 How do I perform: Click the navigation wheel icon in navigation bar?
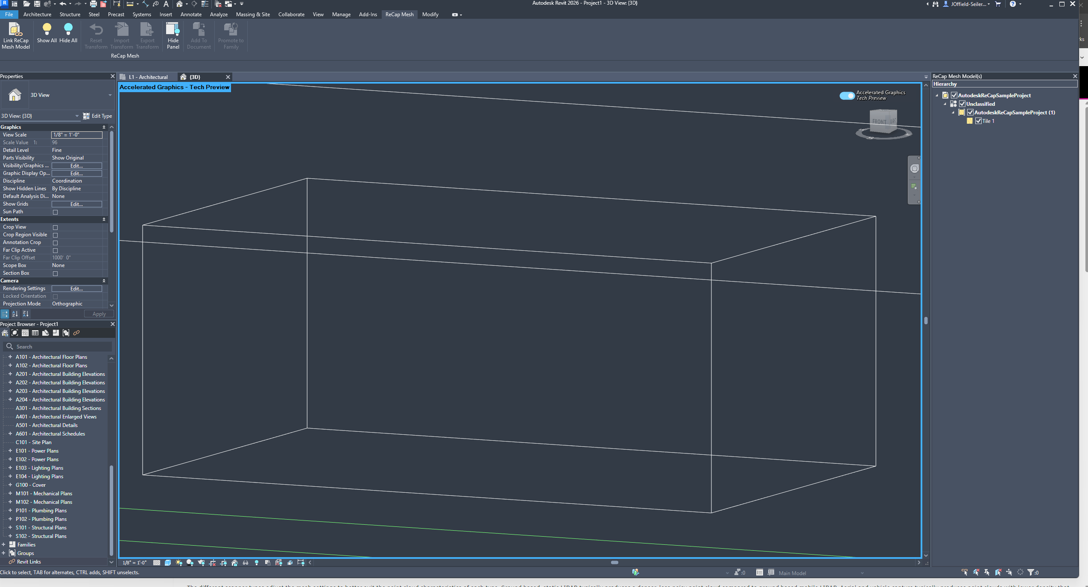914,169
